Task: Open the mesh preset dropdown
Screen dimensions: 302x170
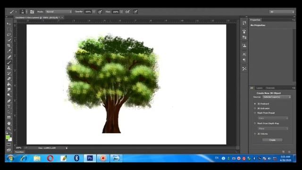Action: point(273,118)
